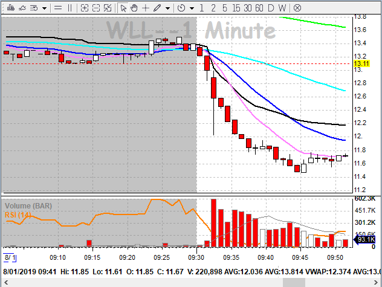The height and width of the screenshot is (287, 382).
Task: Select the daily D timeframe
Action: [x=272, y=8]
